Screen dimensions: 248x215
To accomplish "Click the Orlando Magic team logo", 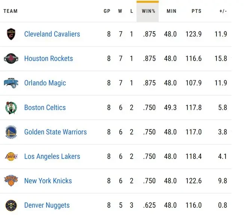I will click(x=11, y=83).
